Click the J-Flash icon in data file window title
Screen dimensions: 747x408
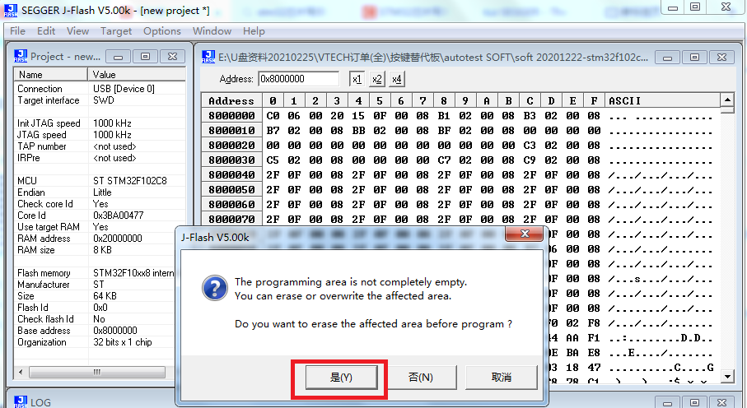208,57
